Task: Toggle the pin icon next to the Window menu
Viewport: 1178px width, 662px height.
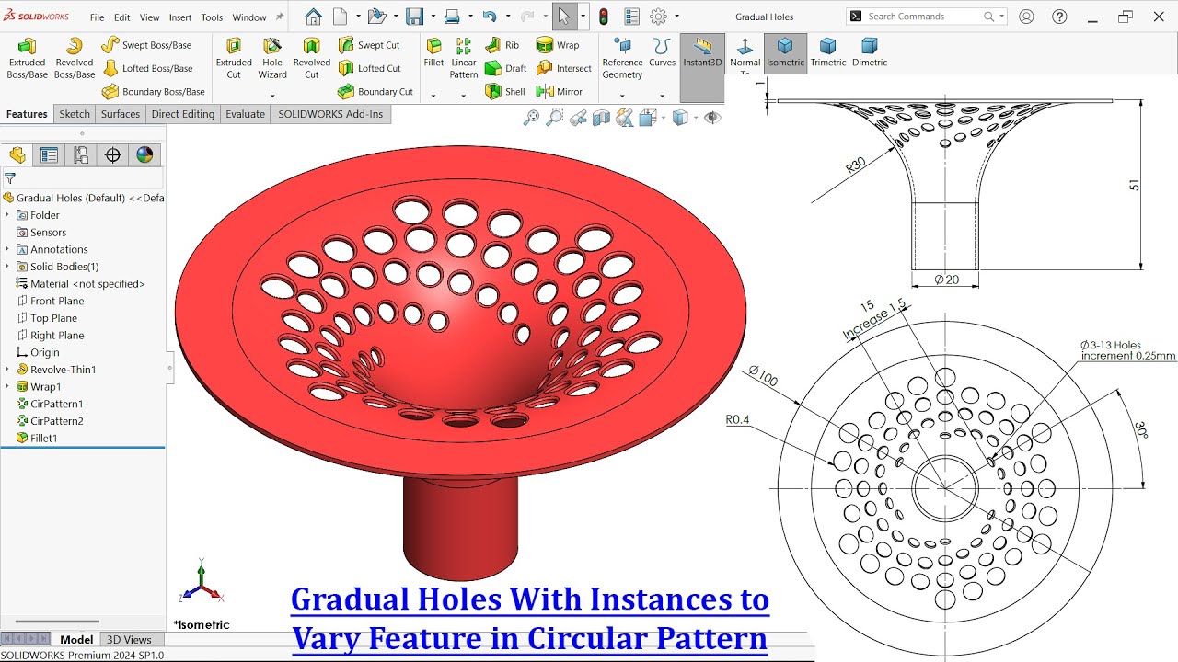Action: point(279,17)
